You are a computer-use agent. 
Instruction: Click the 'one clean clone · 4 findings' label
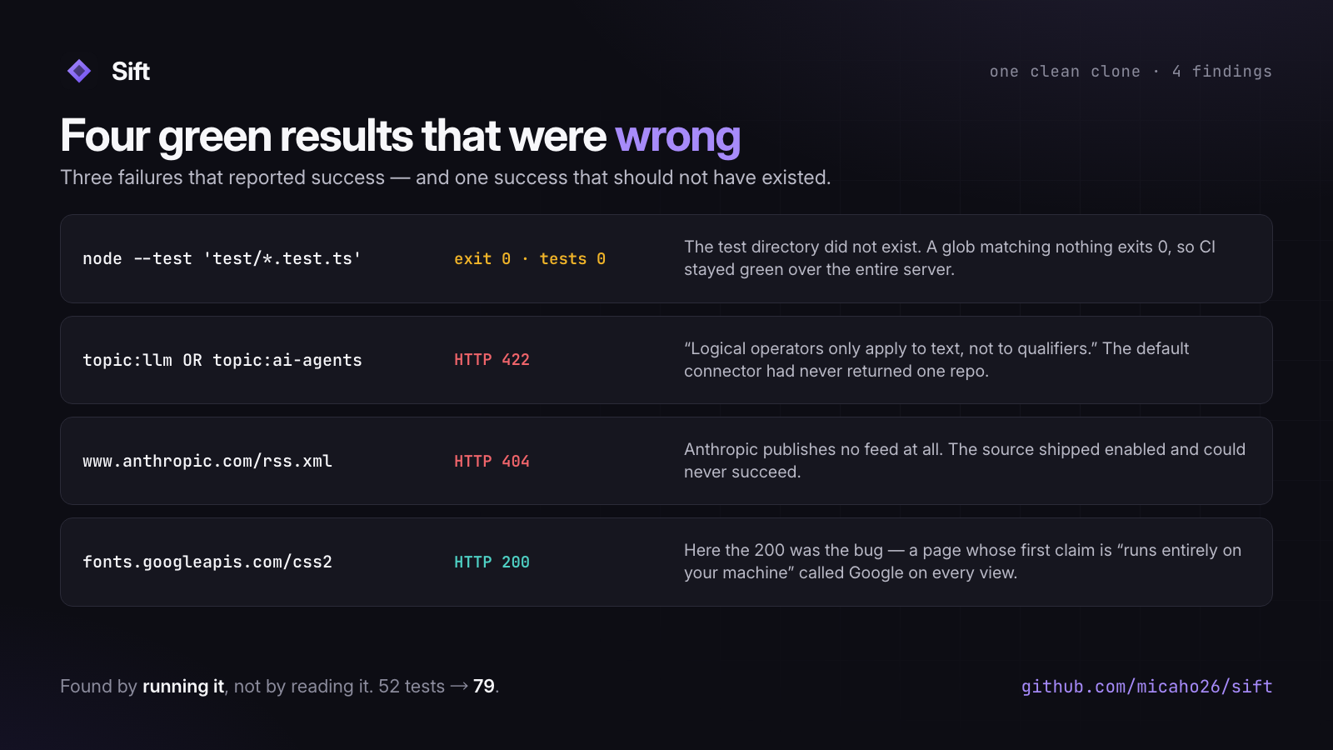click(x=1131, y=72)
